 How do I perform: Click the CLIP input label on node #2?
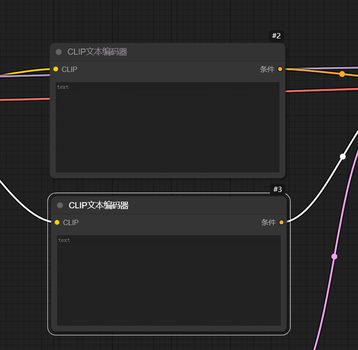tap(69, 69)
